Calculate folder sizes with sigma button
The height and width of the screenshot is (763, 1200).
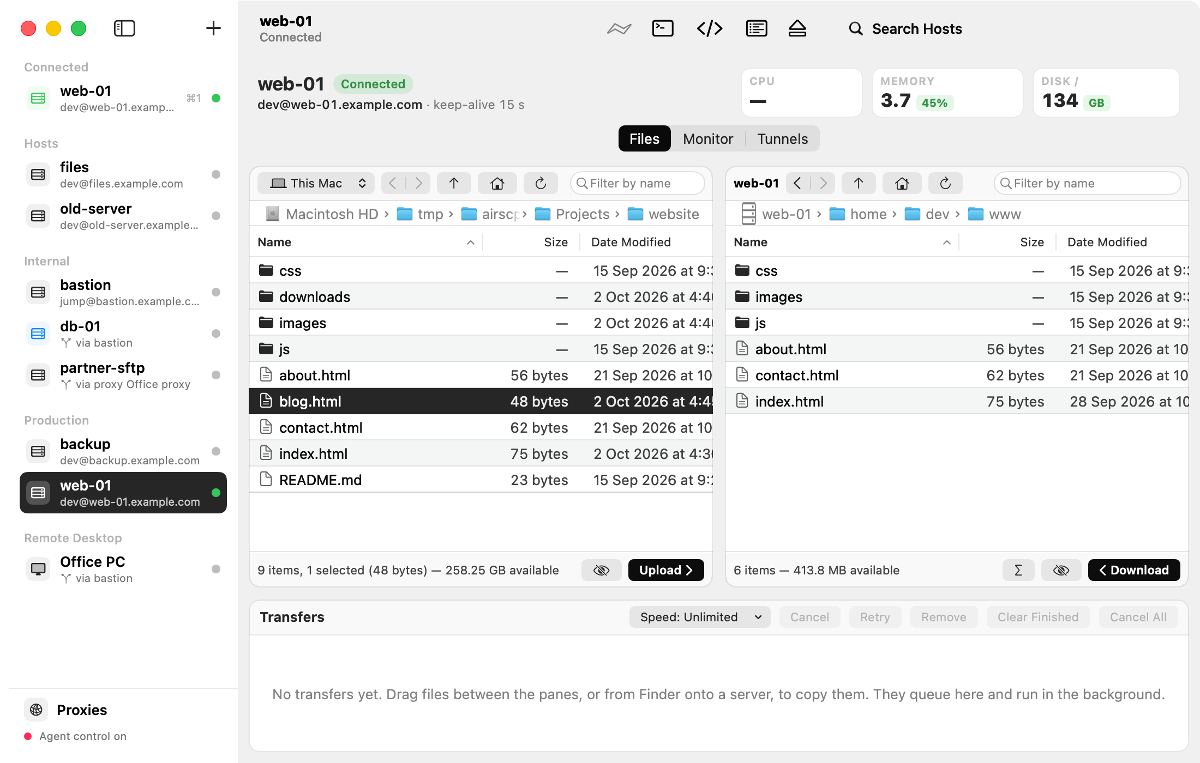point(1018,570)
